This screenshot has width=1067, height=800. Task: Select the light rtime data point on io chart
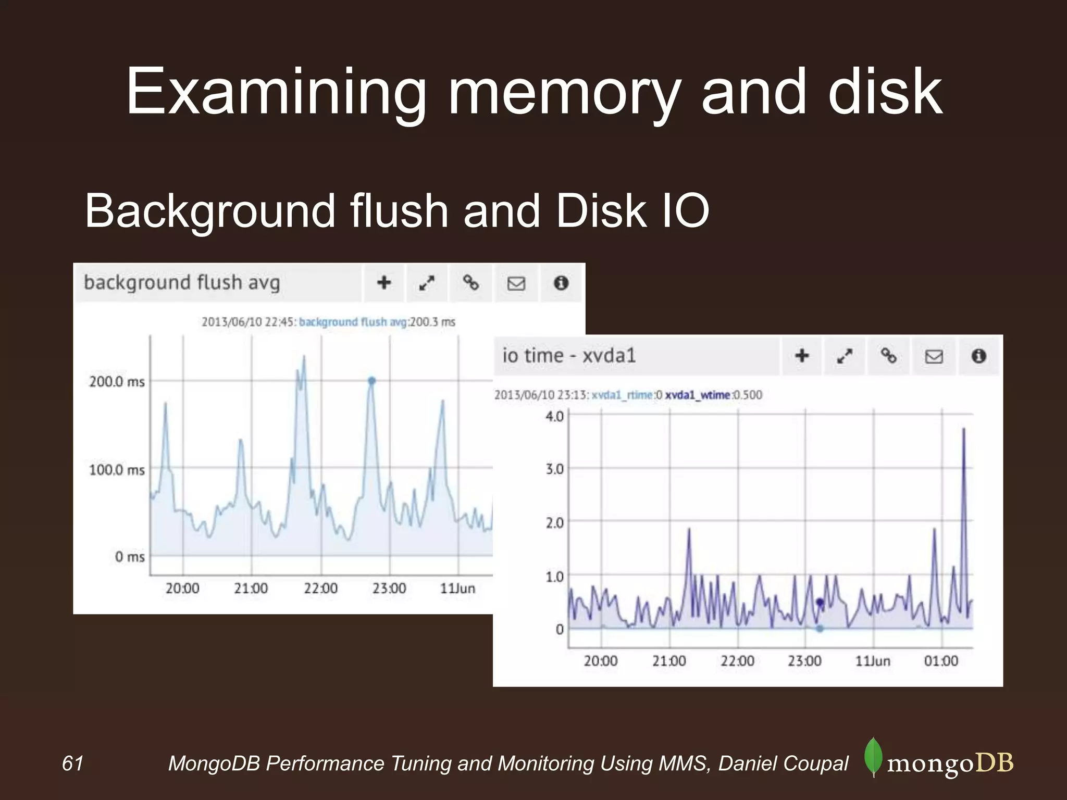tap(820, 629)
